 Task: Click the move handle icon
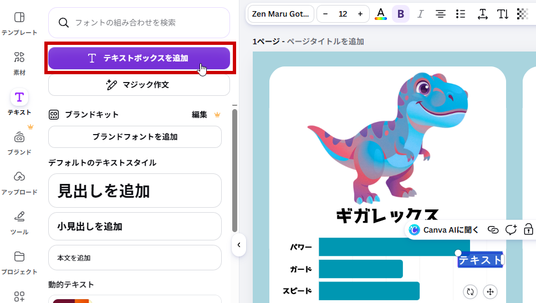[x=490, y=292]
